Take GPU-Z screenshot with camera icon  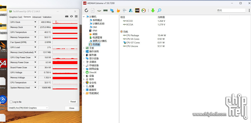67,16
